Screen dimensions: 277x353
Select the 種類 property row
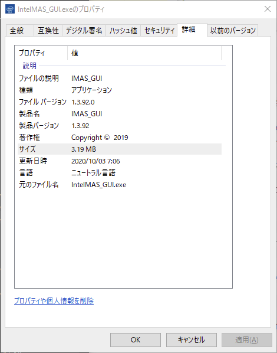click(x=120, y=90)
